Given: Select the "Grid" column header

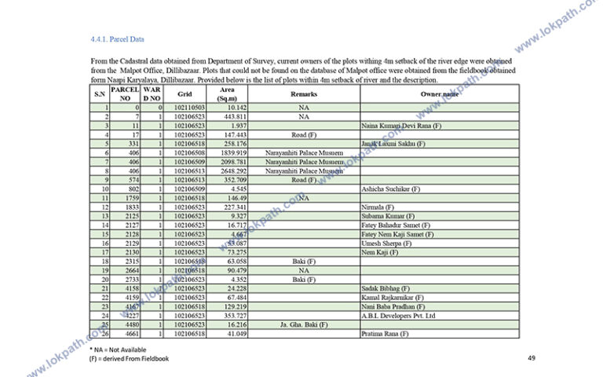Looking at the screenshot, I should pyautogui.click(x=185, y=94).
